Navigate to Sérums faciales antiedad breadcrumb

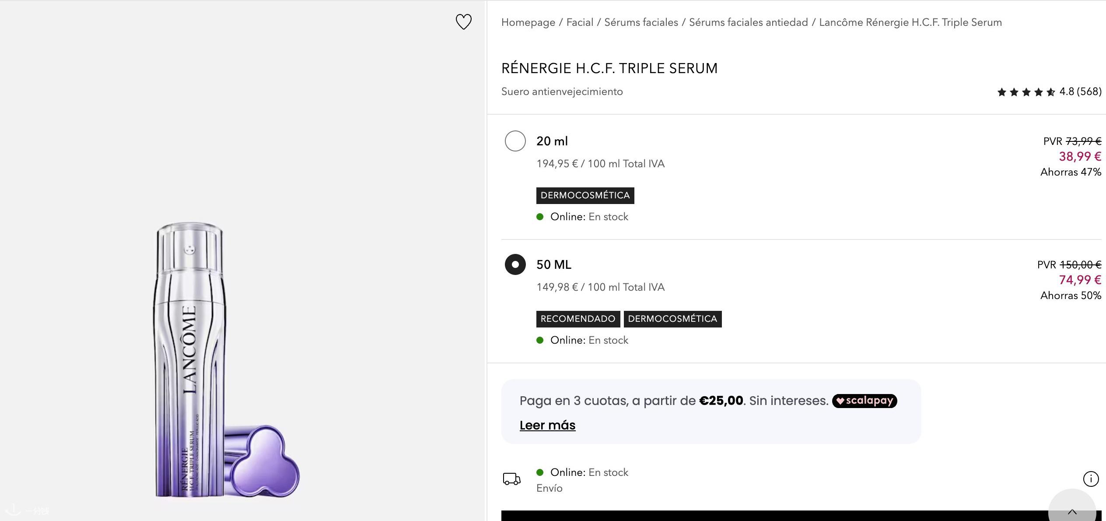pyautogui.click(x=748, y=22)
